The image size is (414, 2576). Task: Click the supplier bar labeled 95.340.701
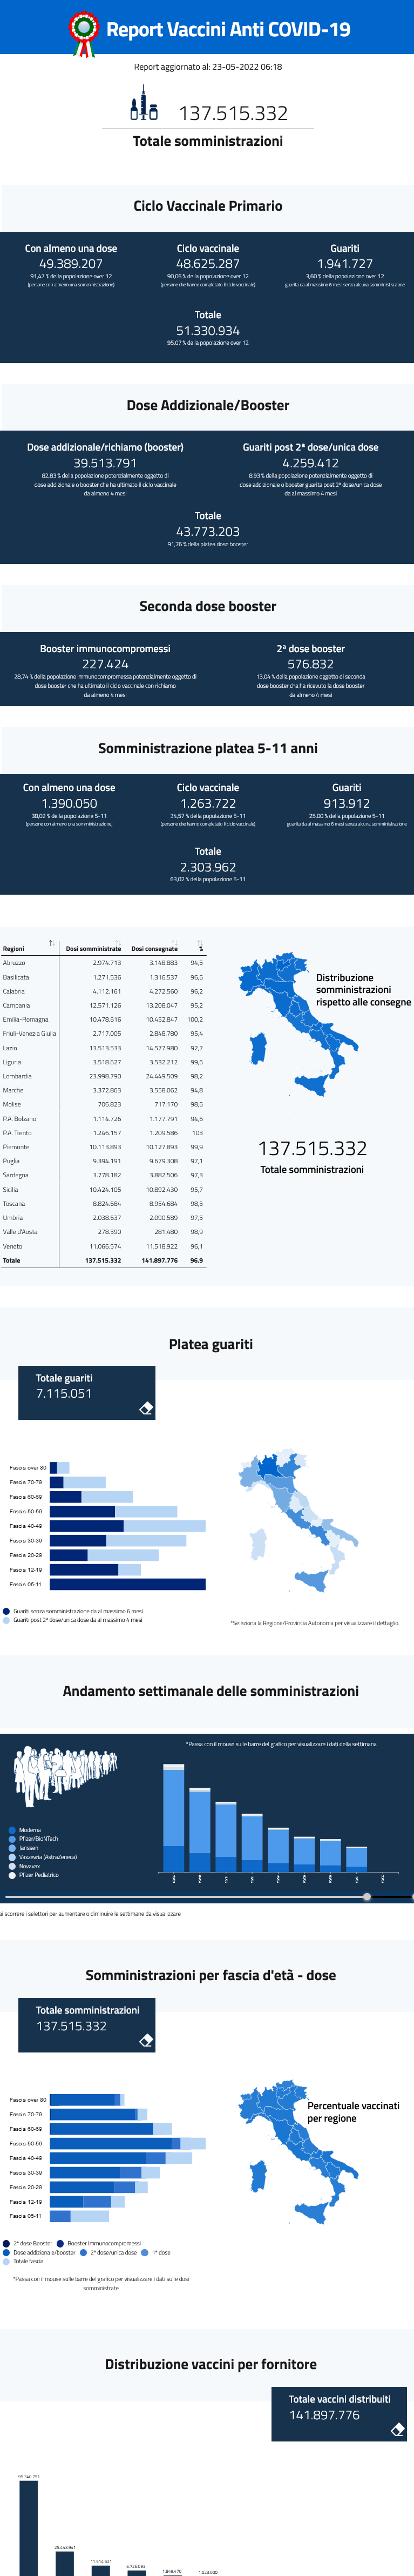(28, 2528)
